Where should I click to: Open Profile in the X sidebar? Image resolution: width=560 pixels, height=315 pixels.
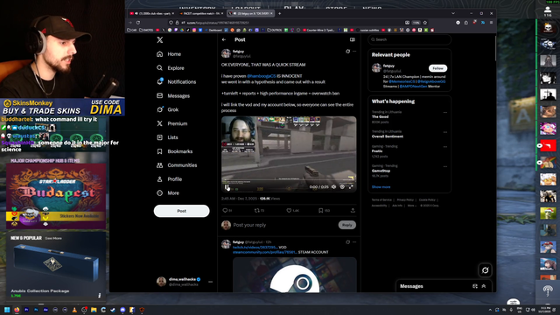coord(169,179)
